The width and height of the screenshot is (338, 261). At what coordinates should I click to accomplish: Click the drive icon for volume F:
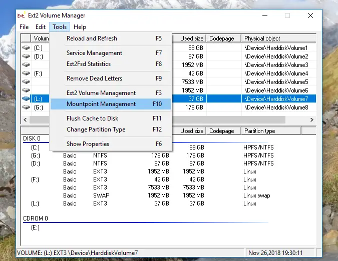tap(26, 73)
